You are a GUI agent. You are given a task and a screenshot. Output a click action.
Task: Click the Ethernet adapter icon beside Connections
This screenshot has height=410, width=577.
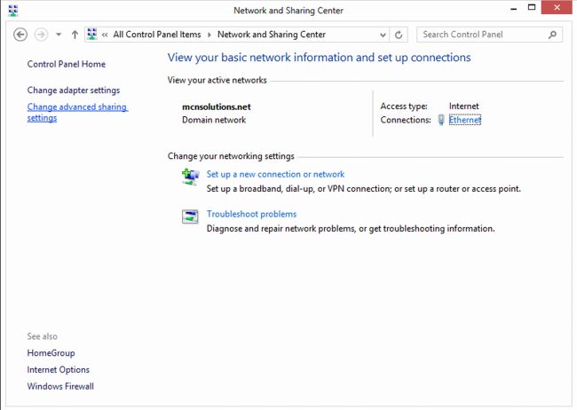[x=441, y=120]
